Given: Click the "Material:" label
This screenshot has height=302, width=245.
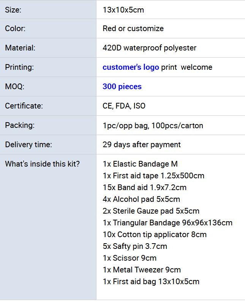Looking at the screenshot, I should [20, 48].
